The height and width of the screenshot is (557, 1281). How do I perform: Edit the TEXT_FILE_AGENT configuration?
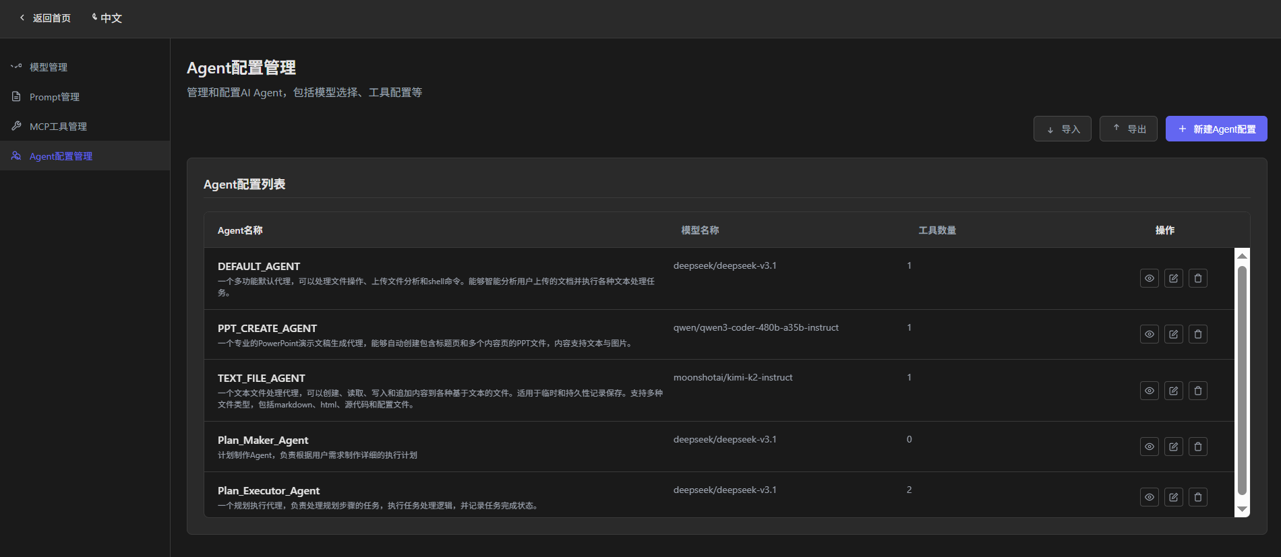pos(1174,391)
